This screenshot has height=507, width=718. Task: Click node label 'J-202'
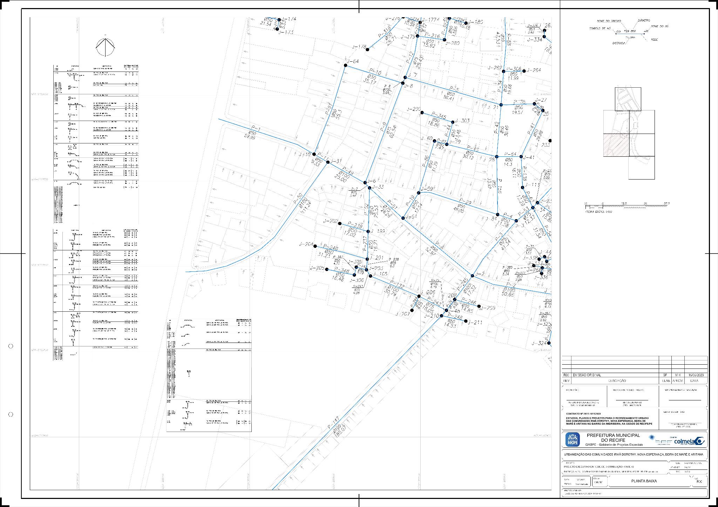pos(331,221)
